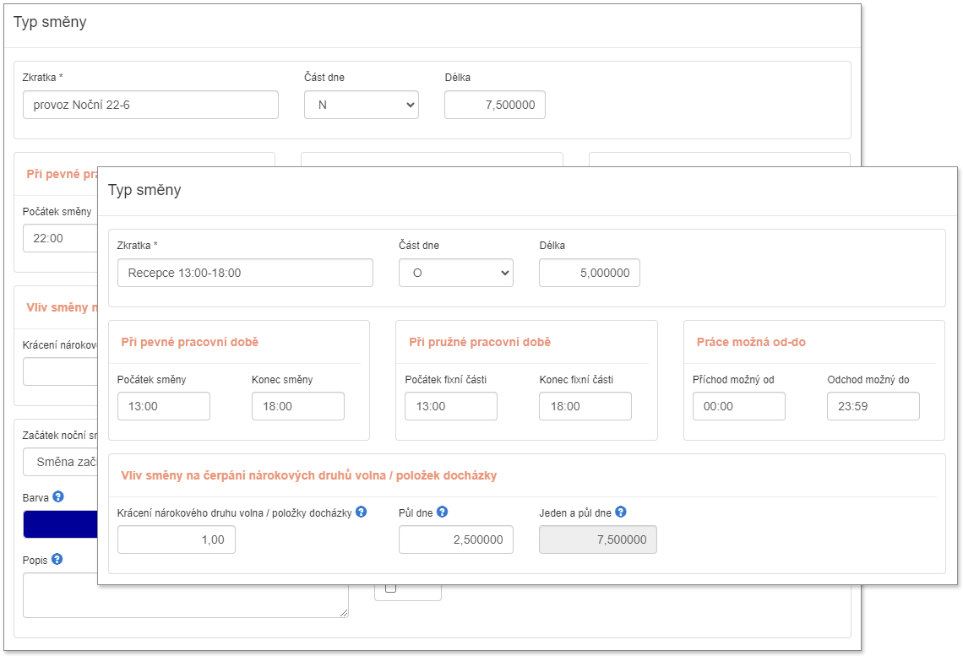
Task: Open the Začátek noční směny dropdown
Action: point(61,461)
